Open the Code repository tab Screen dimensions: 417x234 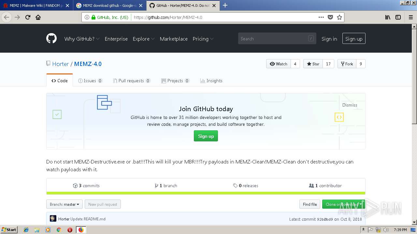point(60,81)
